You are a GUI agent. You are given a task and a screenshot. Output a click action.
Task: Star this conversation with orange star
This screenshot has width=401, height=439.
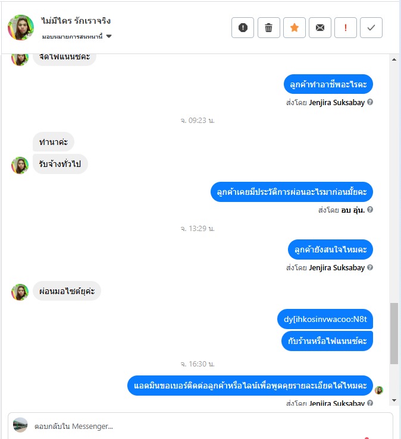[x=294, y=27]
